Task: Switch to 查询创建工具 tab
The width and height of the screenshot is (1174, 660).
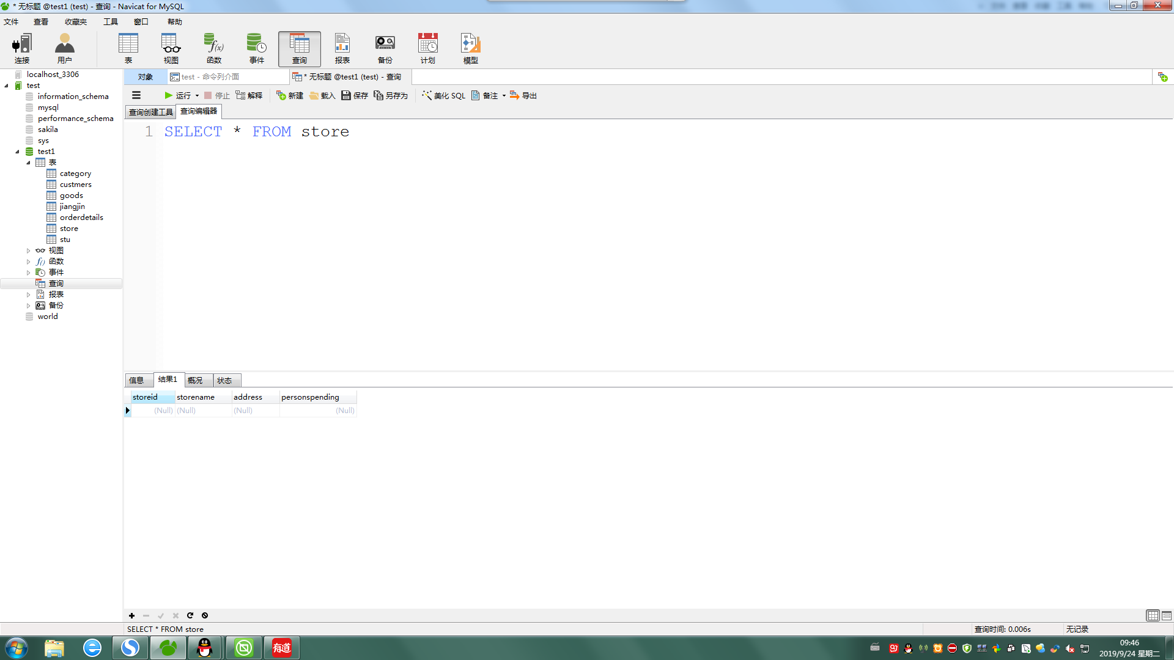Action: [150, 112]
